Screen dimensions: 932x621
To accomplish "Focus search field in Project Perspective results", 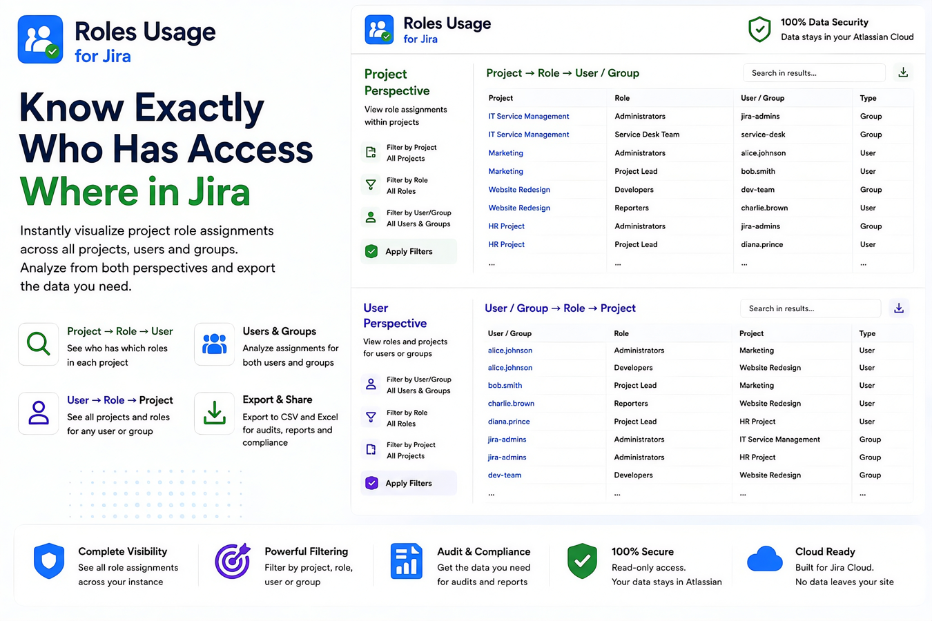I will coord(814,72).
